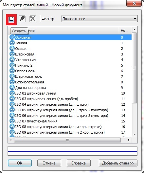The height and width of the screenshot is (173, 144).
Task: Click the Kompas icon beside Штриховая
Action: (x=12, y=54)
